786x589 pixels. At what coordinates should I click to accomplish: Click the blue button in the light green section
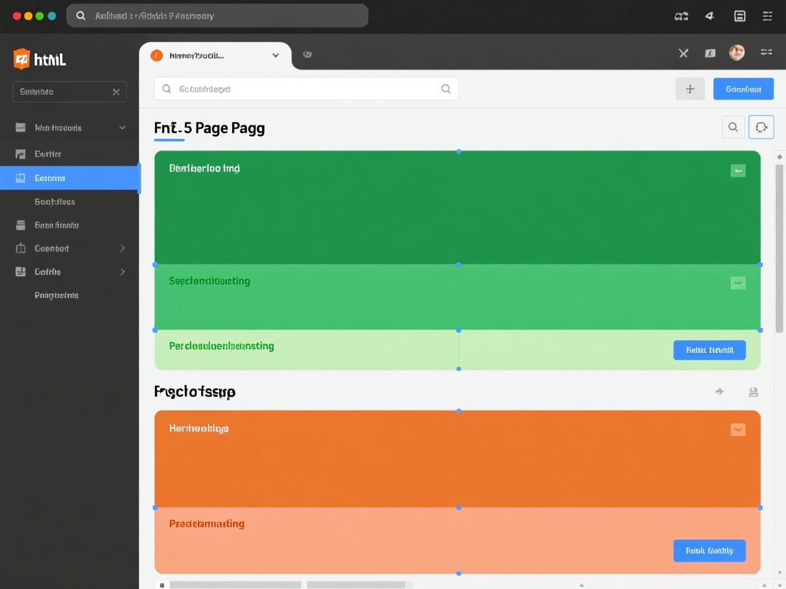pyautogui.click(x=709, y=350)
